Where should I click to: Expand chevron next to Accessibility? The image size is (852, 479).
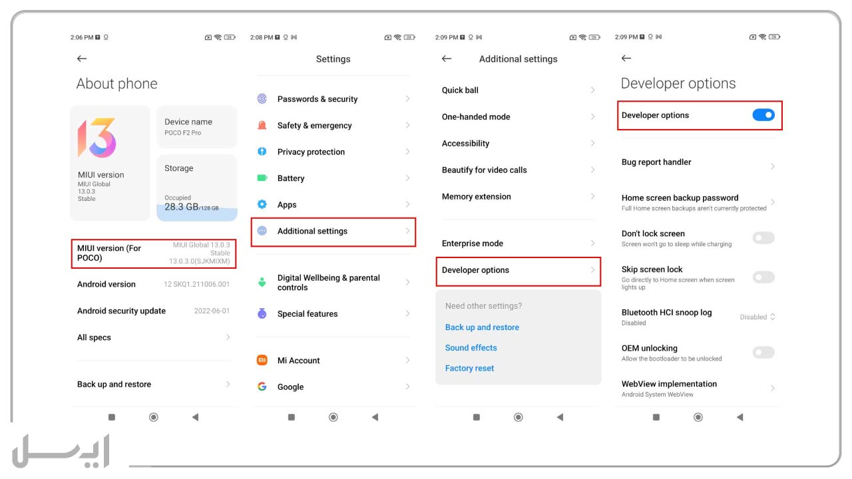click(x=592, y=143)
